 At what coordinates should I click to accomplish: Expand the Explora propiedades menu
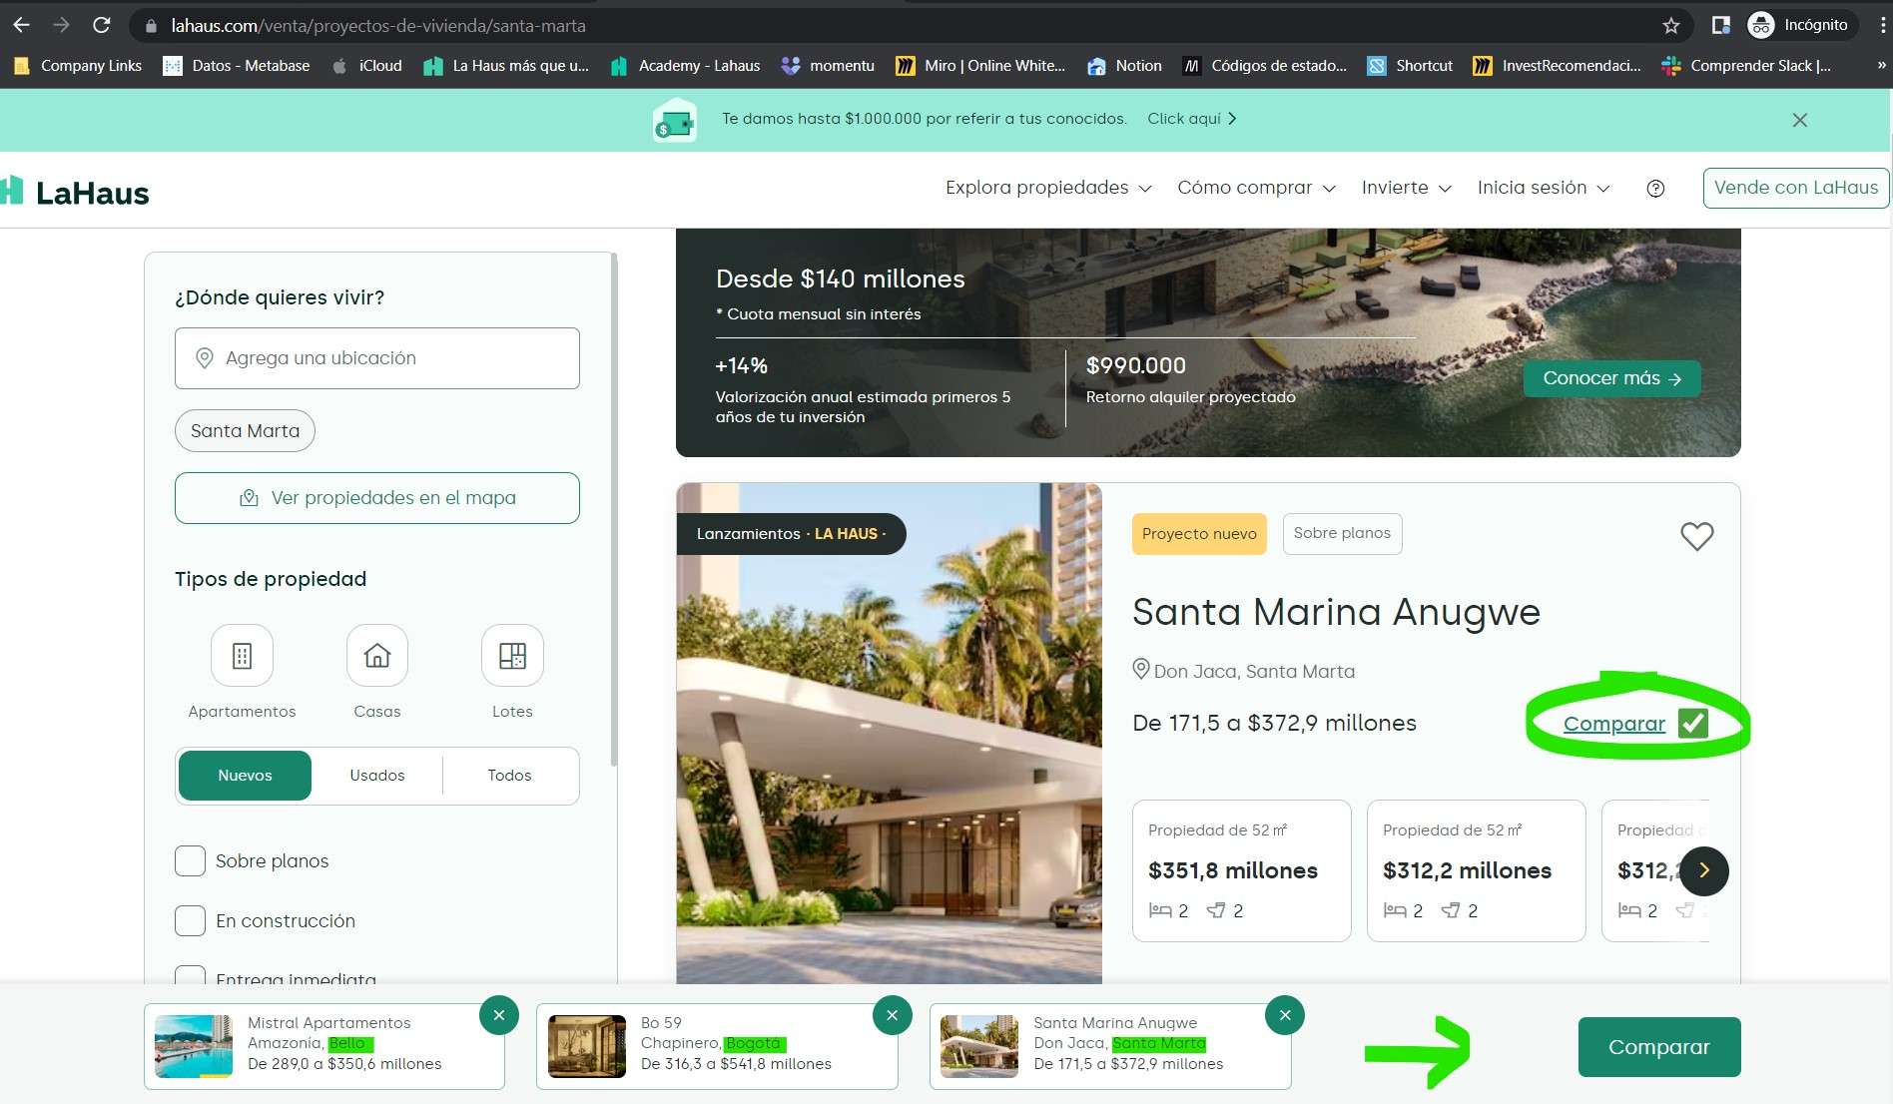[x=1048, y=188]
